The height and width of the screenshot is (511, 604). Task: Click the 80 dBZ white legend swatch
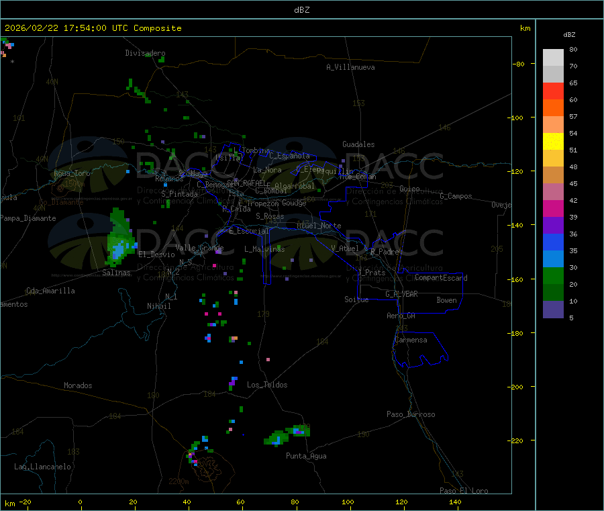coord(553,58)
